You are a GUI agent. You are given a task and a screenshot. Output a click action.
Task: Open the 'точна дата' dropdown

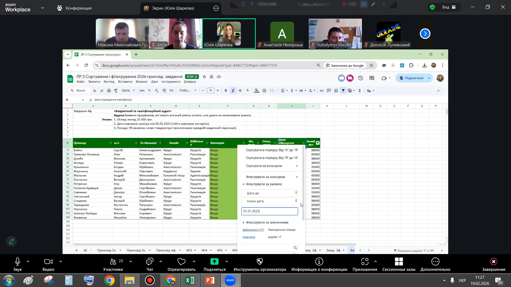[270, 201]
